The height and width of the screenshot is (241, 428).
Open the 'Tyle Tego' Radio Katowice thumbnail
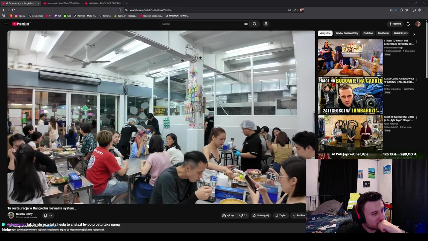pos(350,134)
